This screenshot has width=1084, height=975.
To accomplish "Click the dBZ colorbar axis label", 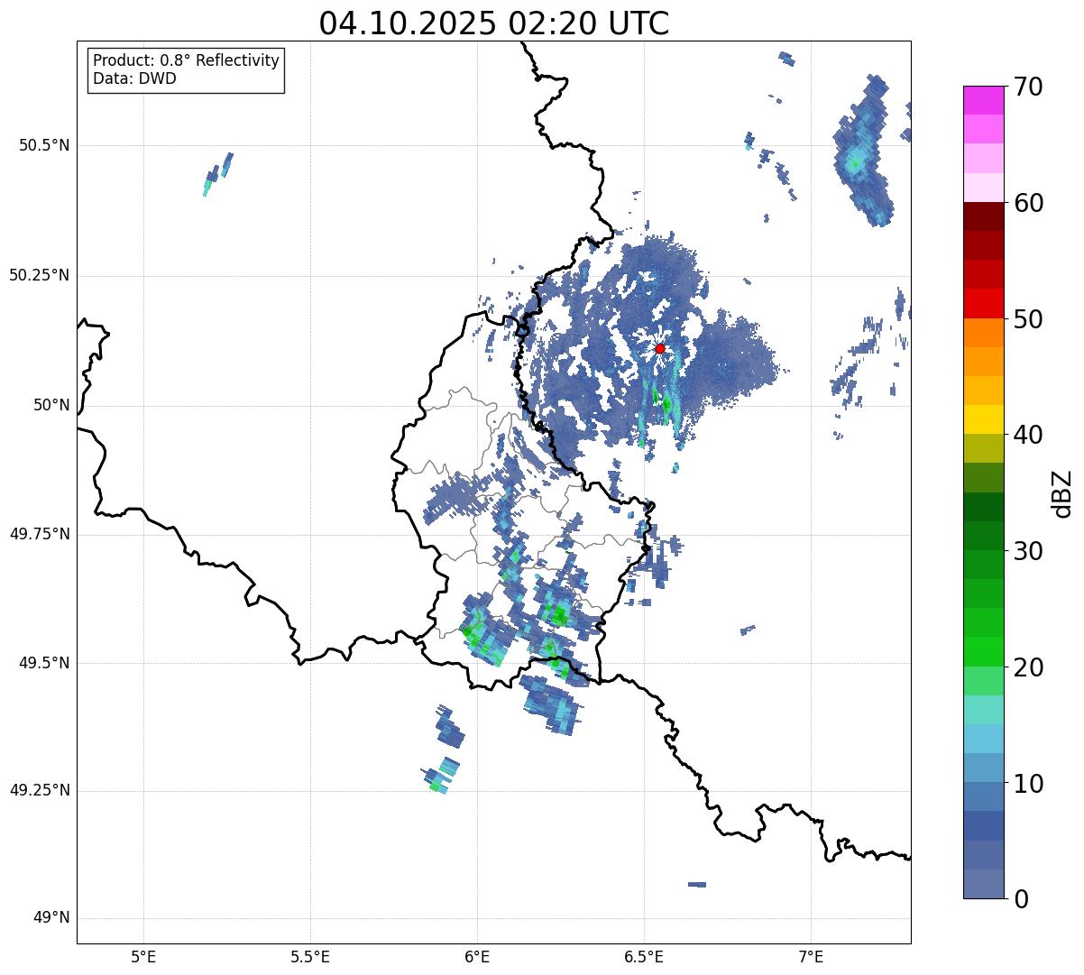I will [1061, 492].
